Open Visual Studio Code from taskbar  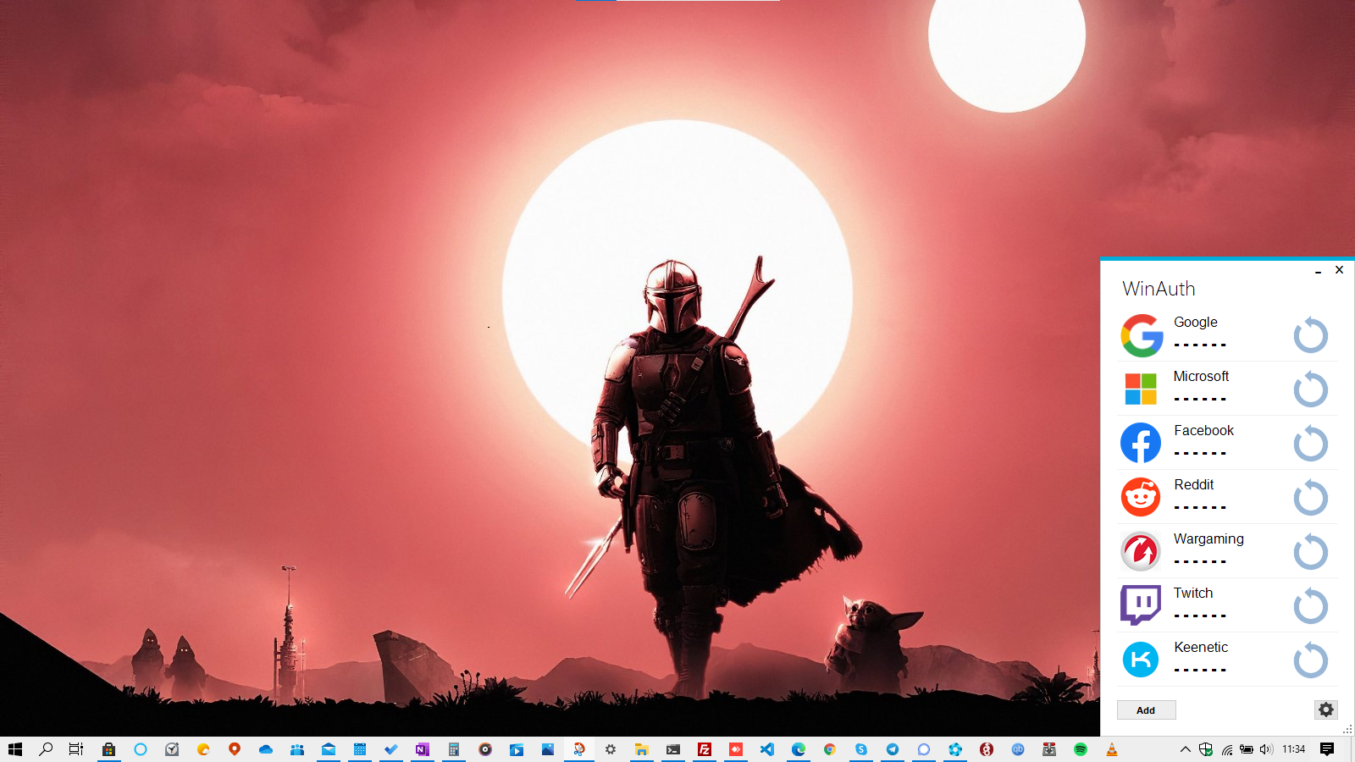pyautogui.click(x=767, y=749)
